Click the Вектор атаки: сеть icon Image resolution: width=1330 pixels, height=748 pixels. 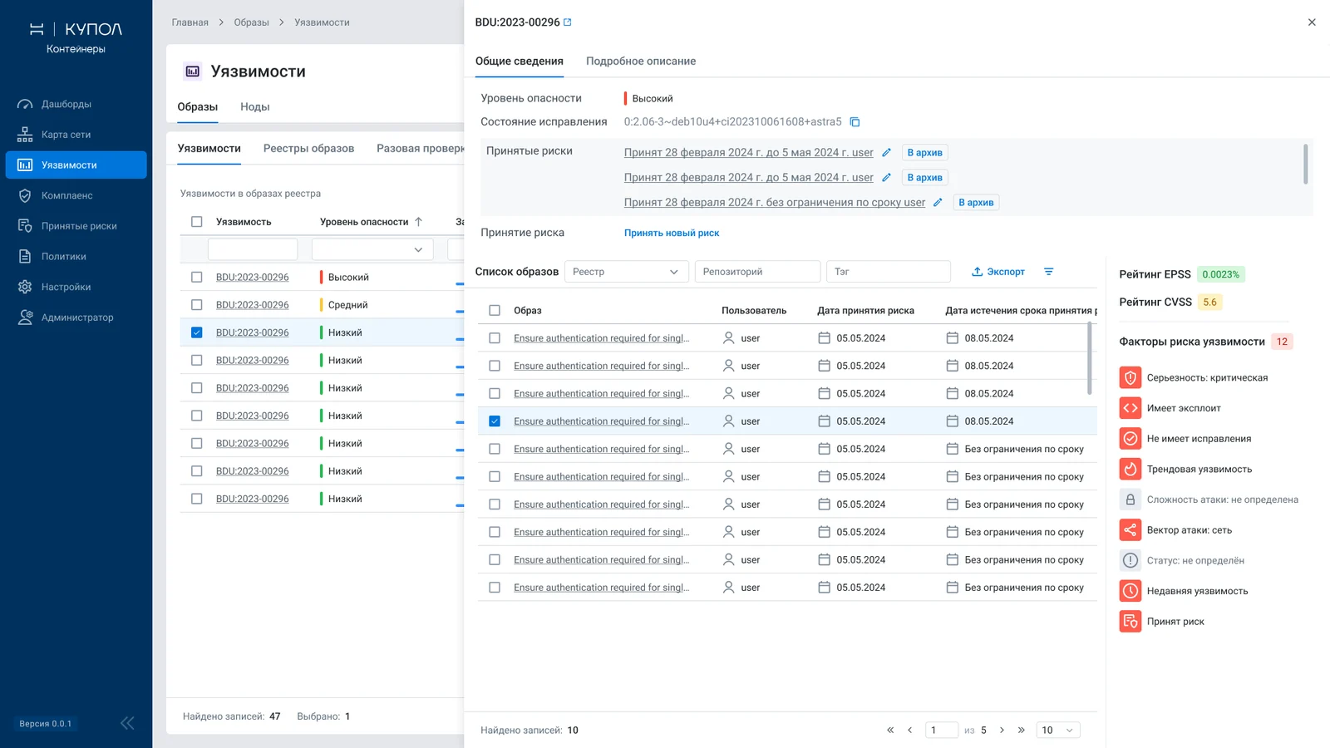(1130, 530)
